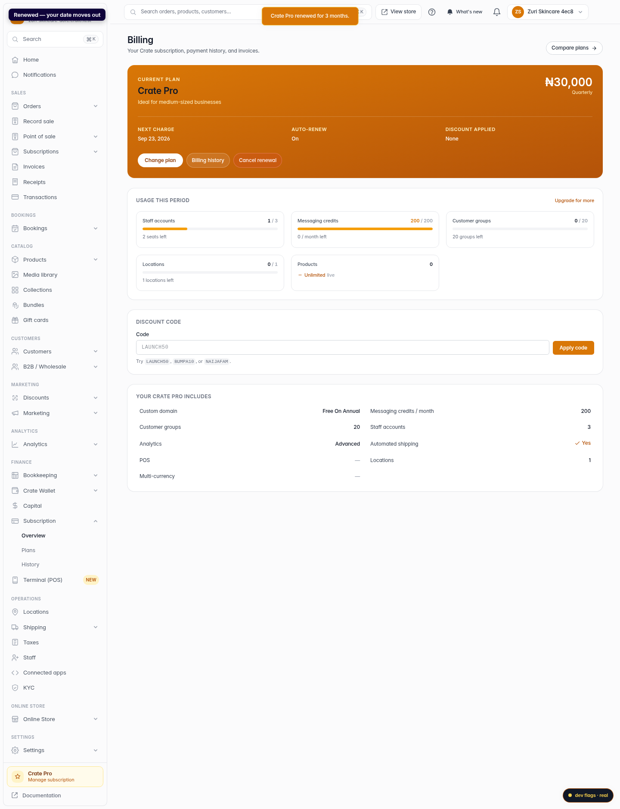This screenshot has height=809, width=620.
Task: Open Crate Pro Manage subscription card
Action: coord(55,777)
